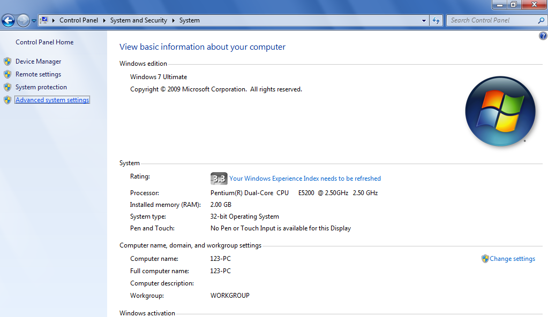Click the 3.3 rating badge

(219, 179)
